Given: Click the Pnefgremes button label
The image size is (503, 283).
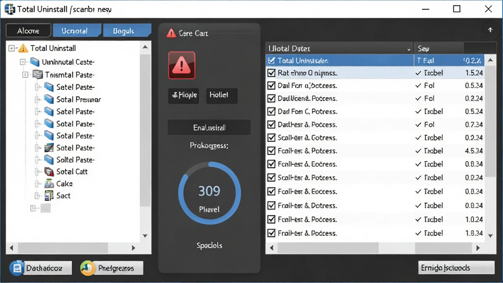Looking at the screenshot, I should point(116,268).
